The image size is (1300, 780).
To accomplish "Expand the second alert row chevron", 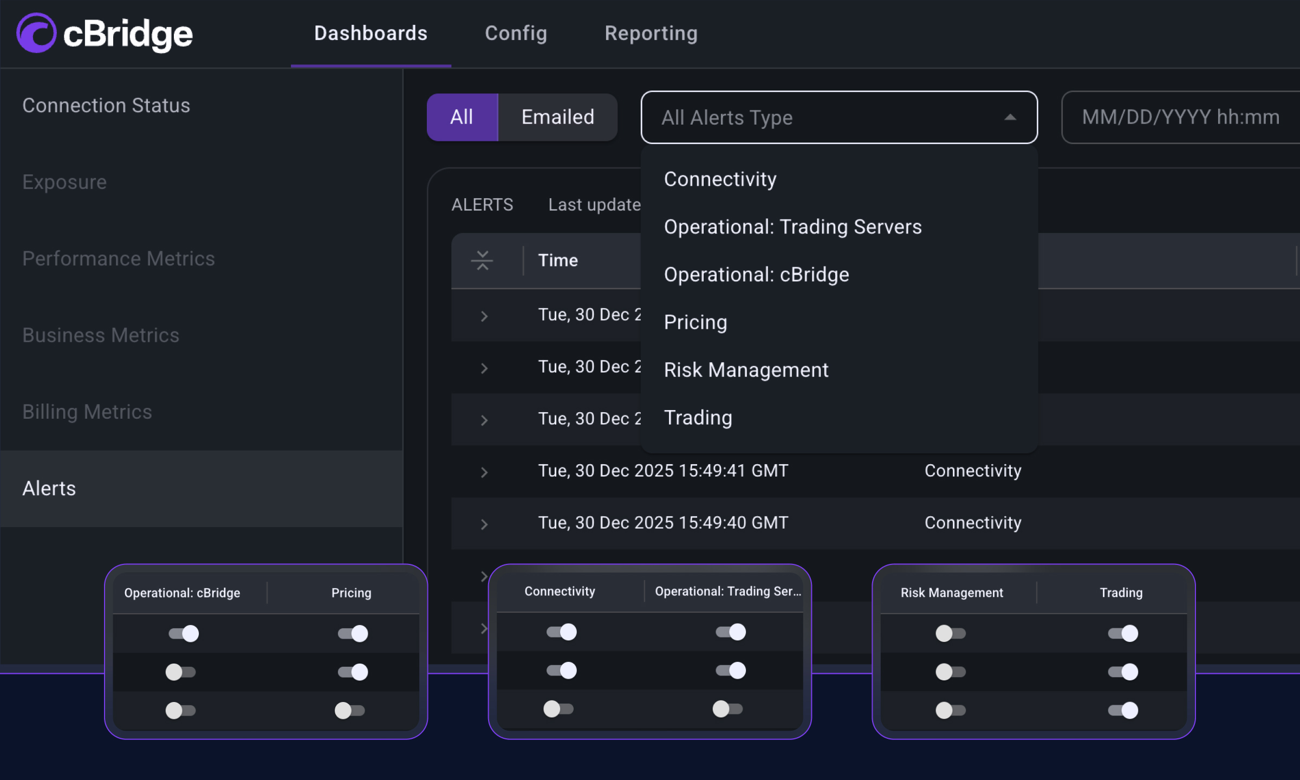I will coord(484,368).
